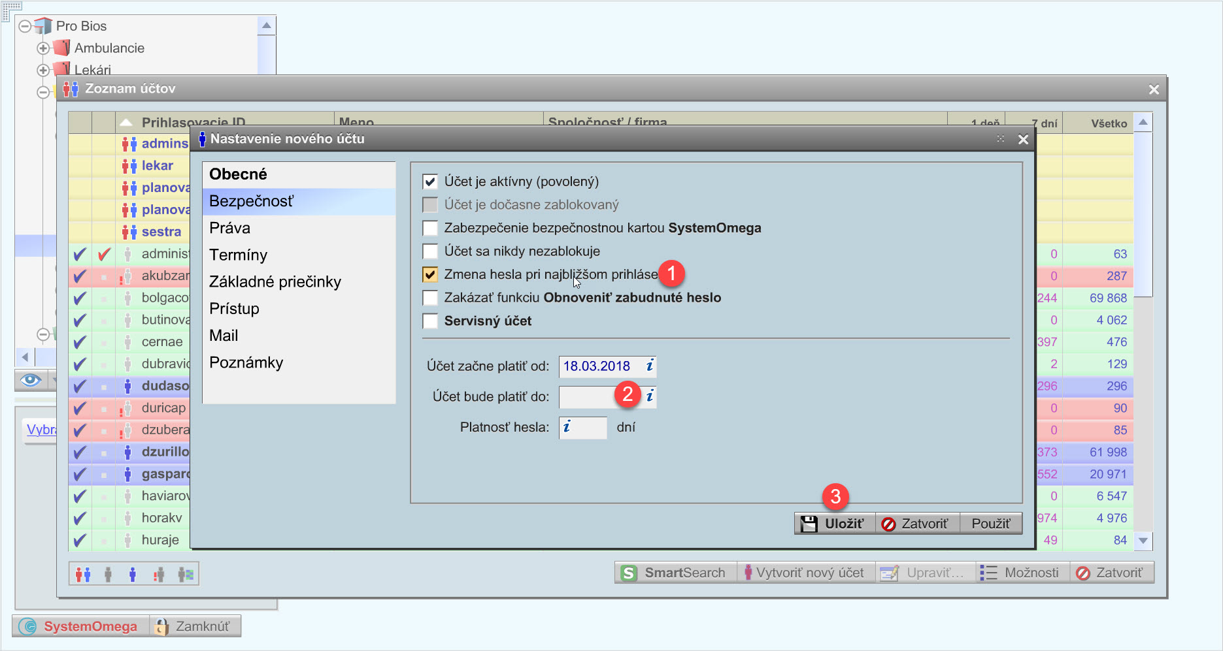Click the accounts list scrollbar down arrow

(x=1143, y=540)
